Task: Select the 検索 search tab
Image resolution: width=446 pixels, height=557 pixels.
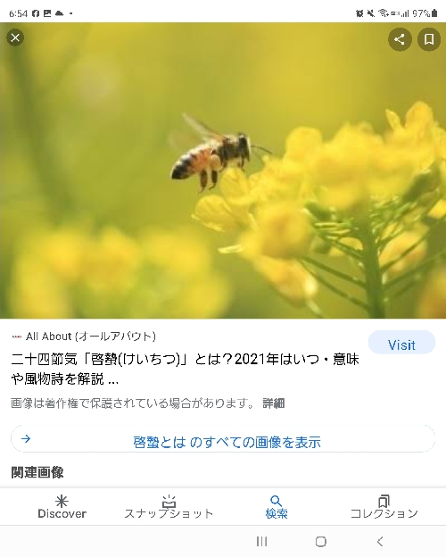Action: [277, 507]
